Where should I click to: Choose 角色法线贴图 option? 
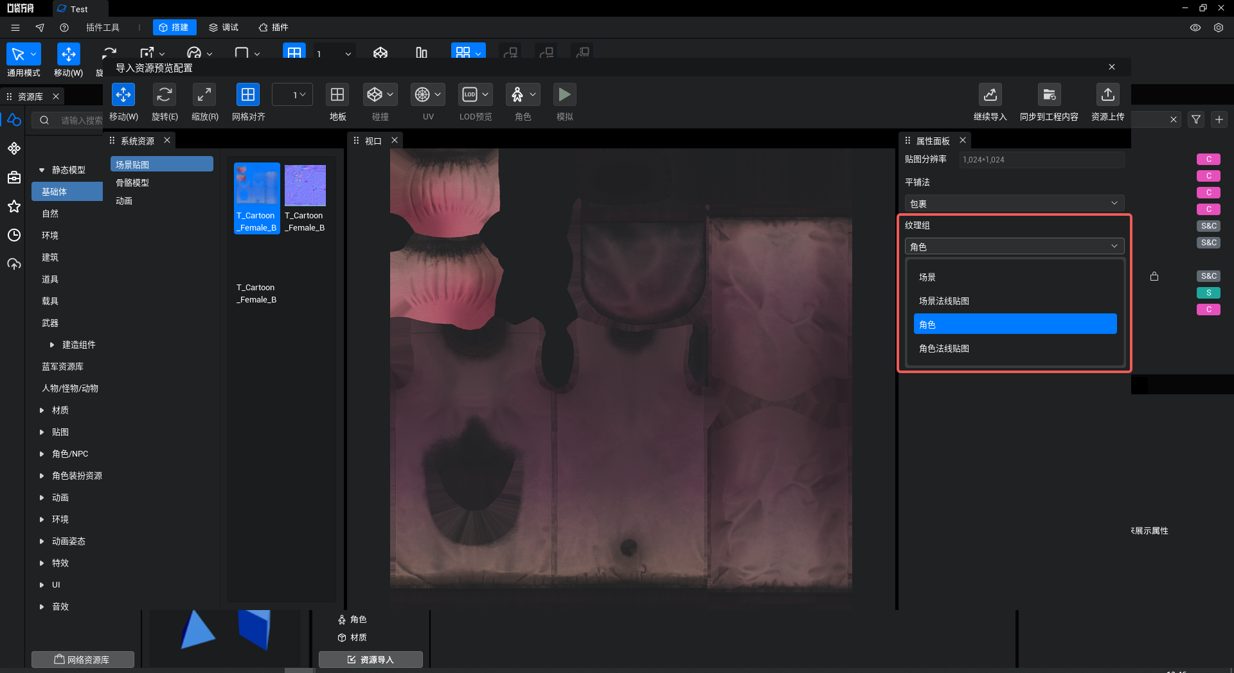(x=1015, y=349)
